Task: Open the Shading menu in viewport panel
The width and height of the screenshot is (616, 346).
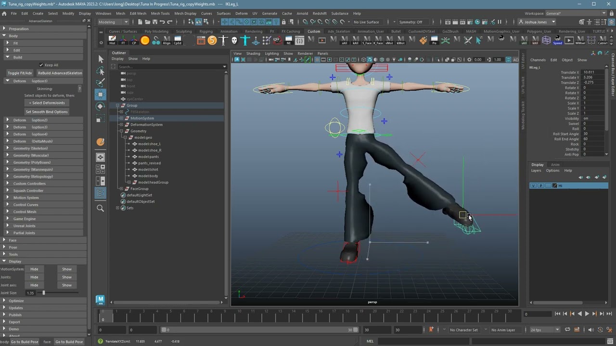Action: pos(253,53)
